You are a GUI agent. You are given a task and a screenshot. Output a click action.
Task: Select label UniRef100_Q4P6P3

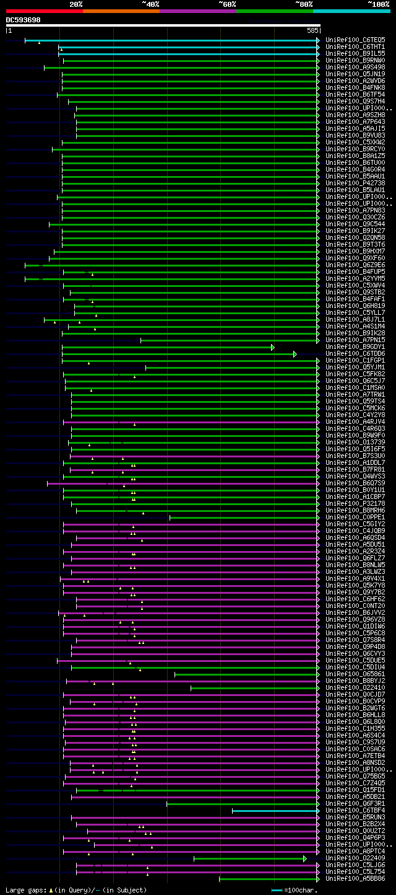click(355, 837)
